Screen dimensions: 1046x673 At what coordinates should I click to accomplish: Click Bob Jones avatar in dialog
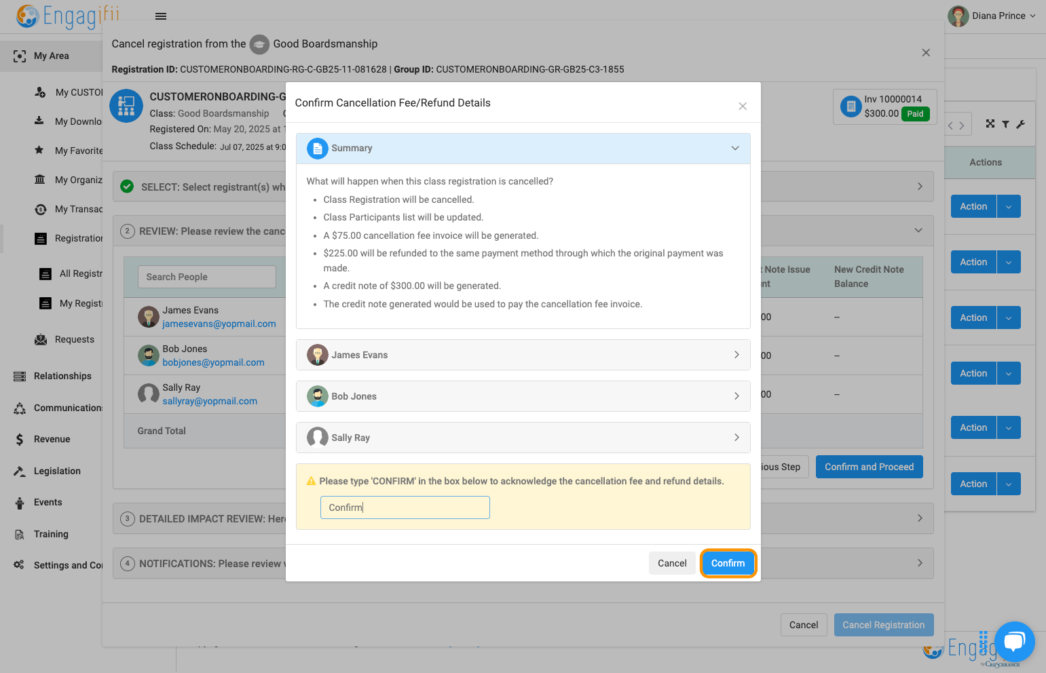[x=318, y=396]
